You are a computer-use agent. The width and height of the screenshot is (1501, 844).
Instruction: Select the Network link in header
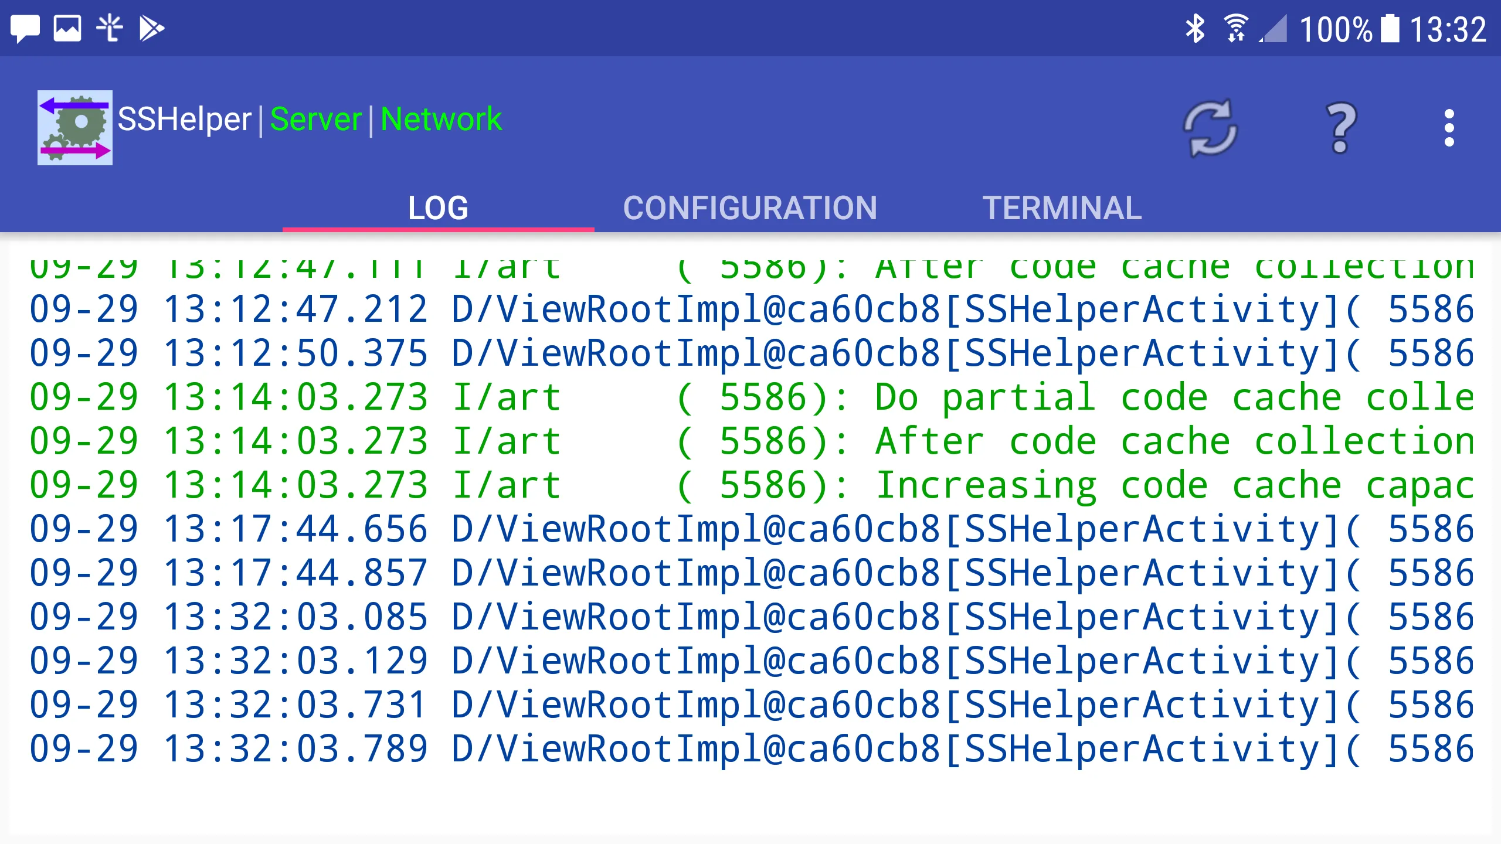tap(440, 118)
